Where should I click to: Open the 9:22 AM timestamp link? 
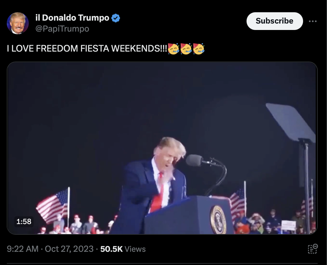[23, 249]
